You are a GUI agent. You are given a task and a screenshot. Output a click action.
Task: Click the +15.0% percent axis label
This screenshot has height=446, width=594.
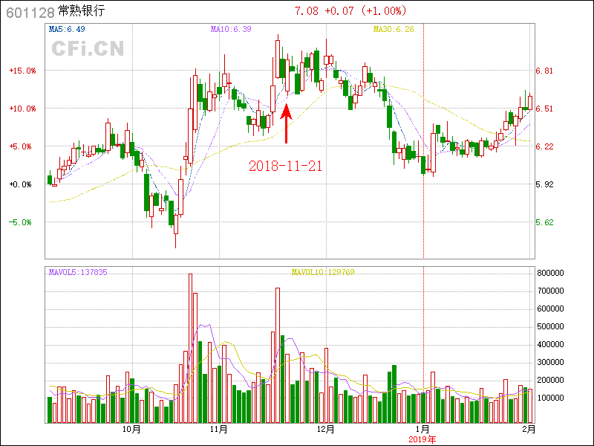22,71
